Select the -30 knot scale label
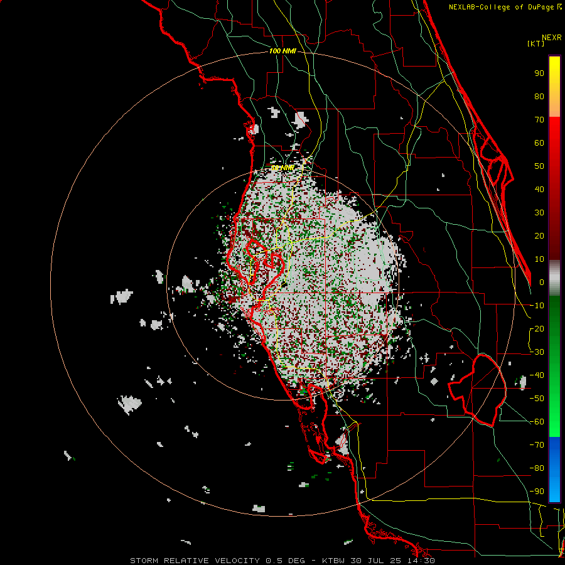 537,352
